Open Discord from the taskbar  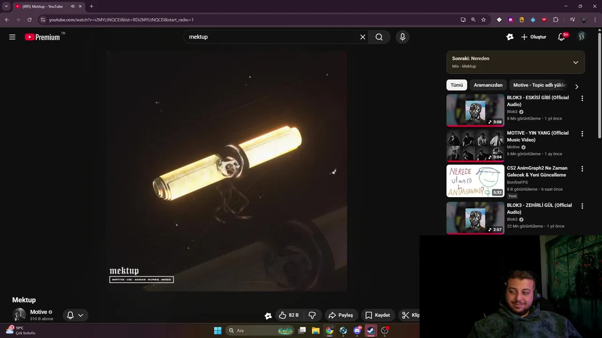357,330
